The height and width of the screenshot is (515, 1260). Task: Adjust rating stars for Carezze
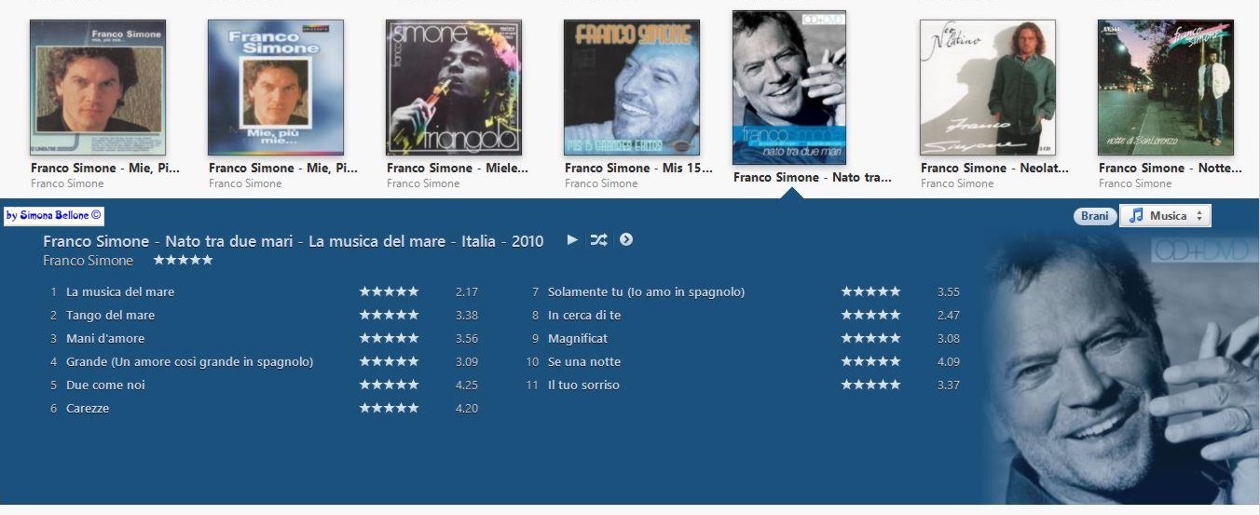coord(389,408)
